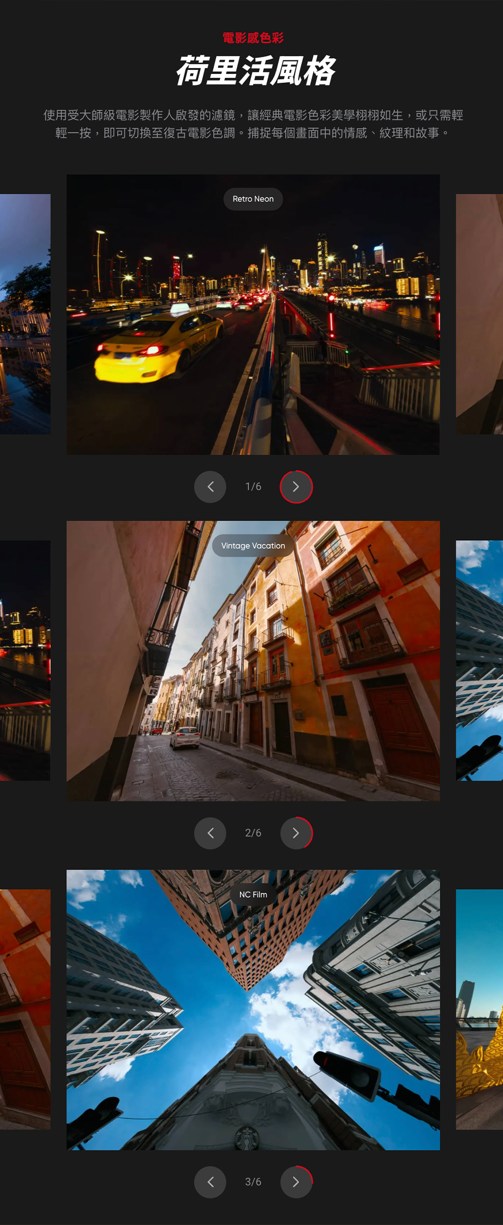Click the Vintage Vacation filter label

[253, 546]
